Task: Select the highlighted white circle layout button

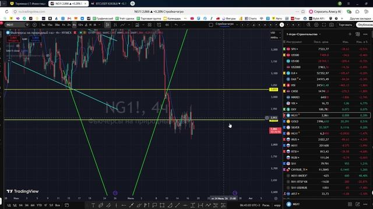Action: pos(281,24)
